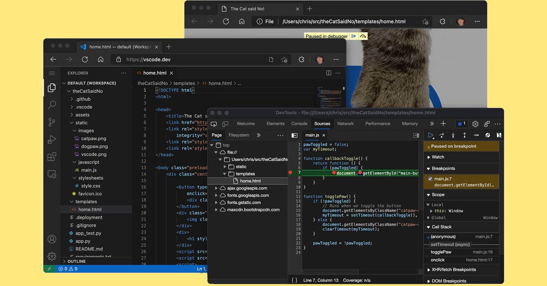Open app.py in the Explorer
Viewport: 547px width, 286px height.
click(83, 241)
